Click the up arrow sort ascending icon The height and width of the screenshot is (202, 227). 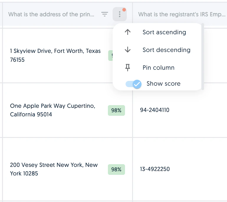pyautogui.click(x=128, y=32)
